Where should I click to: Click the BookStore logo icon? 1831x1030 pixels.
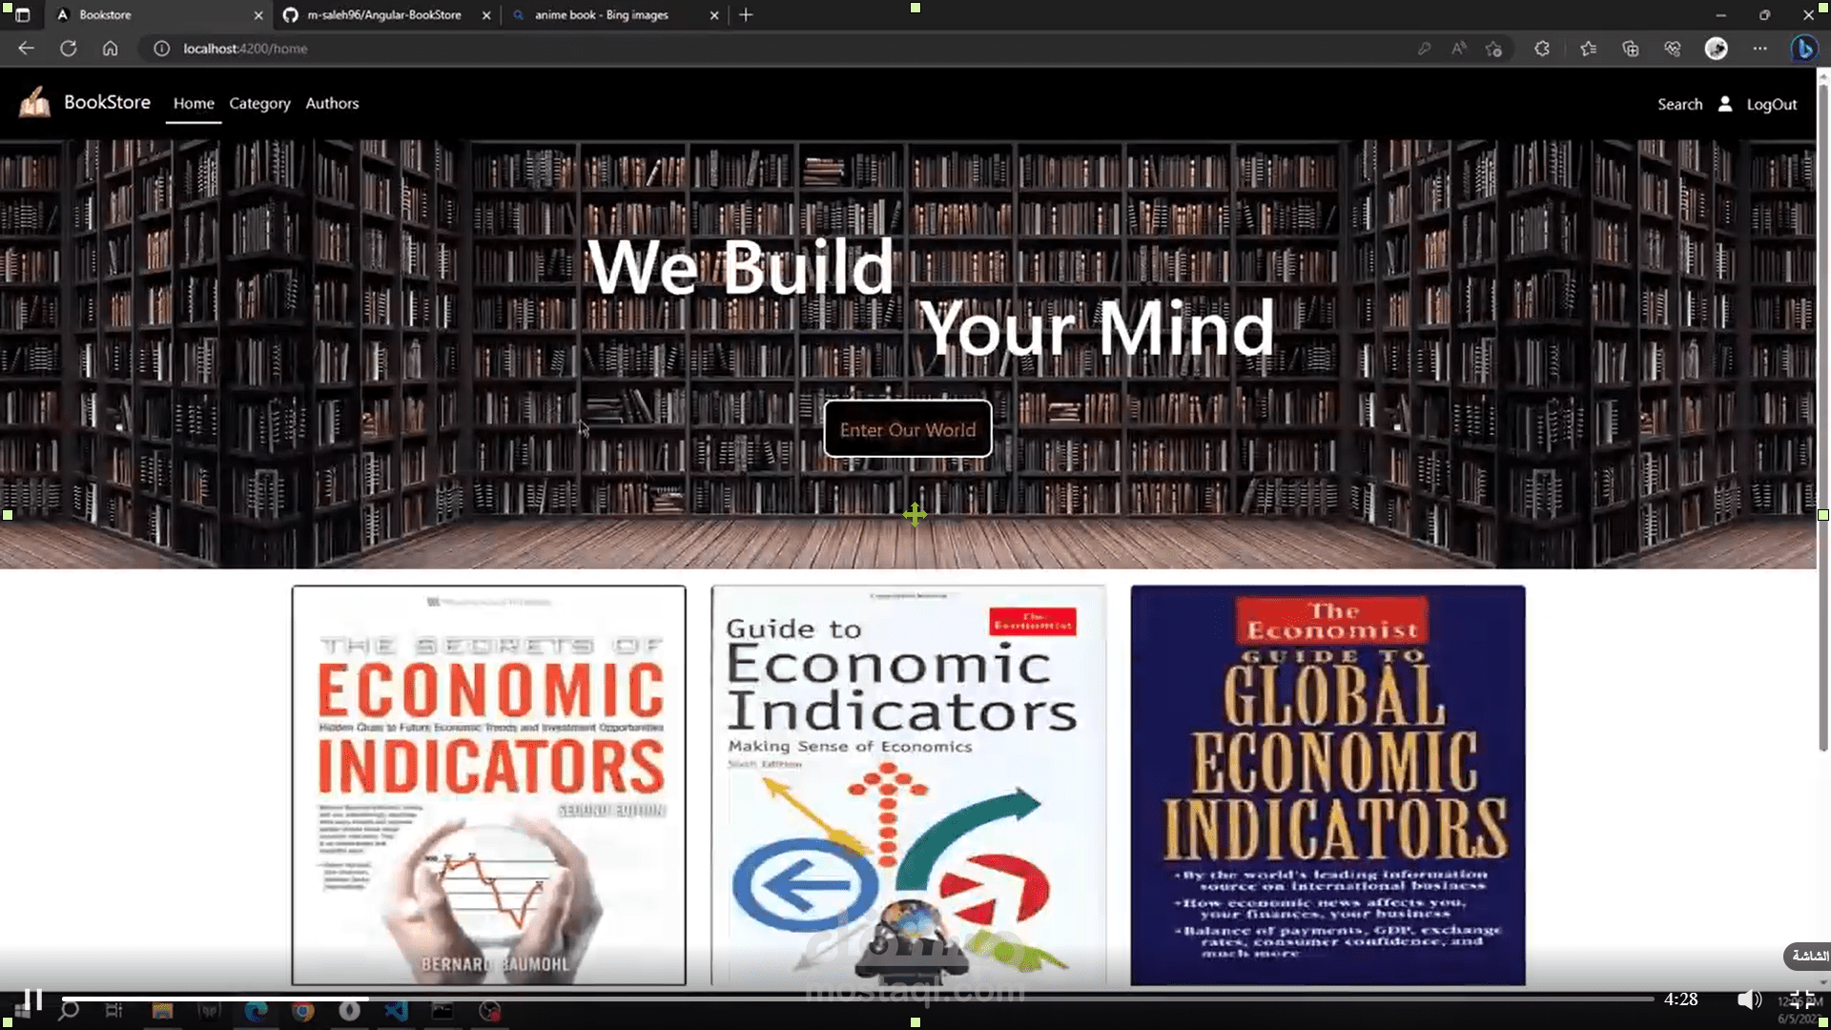pos(35,102)
